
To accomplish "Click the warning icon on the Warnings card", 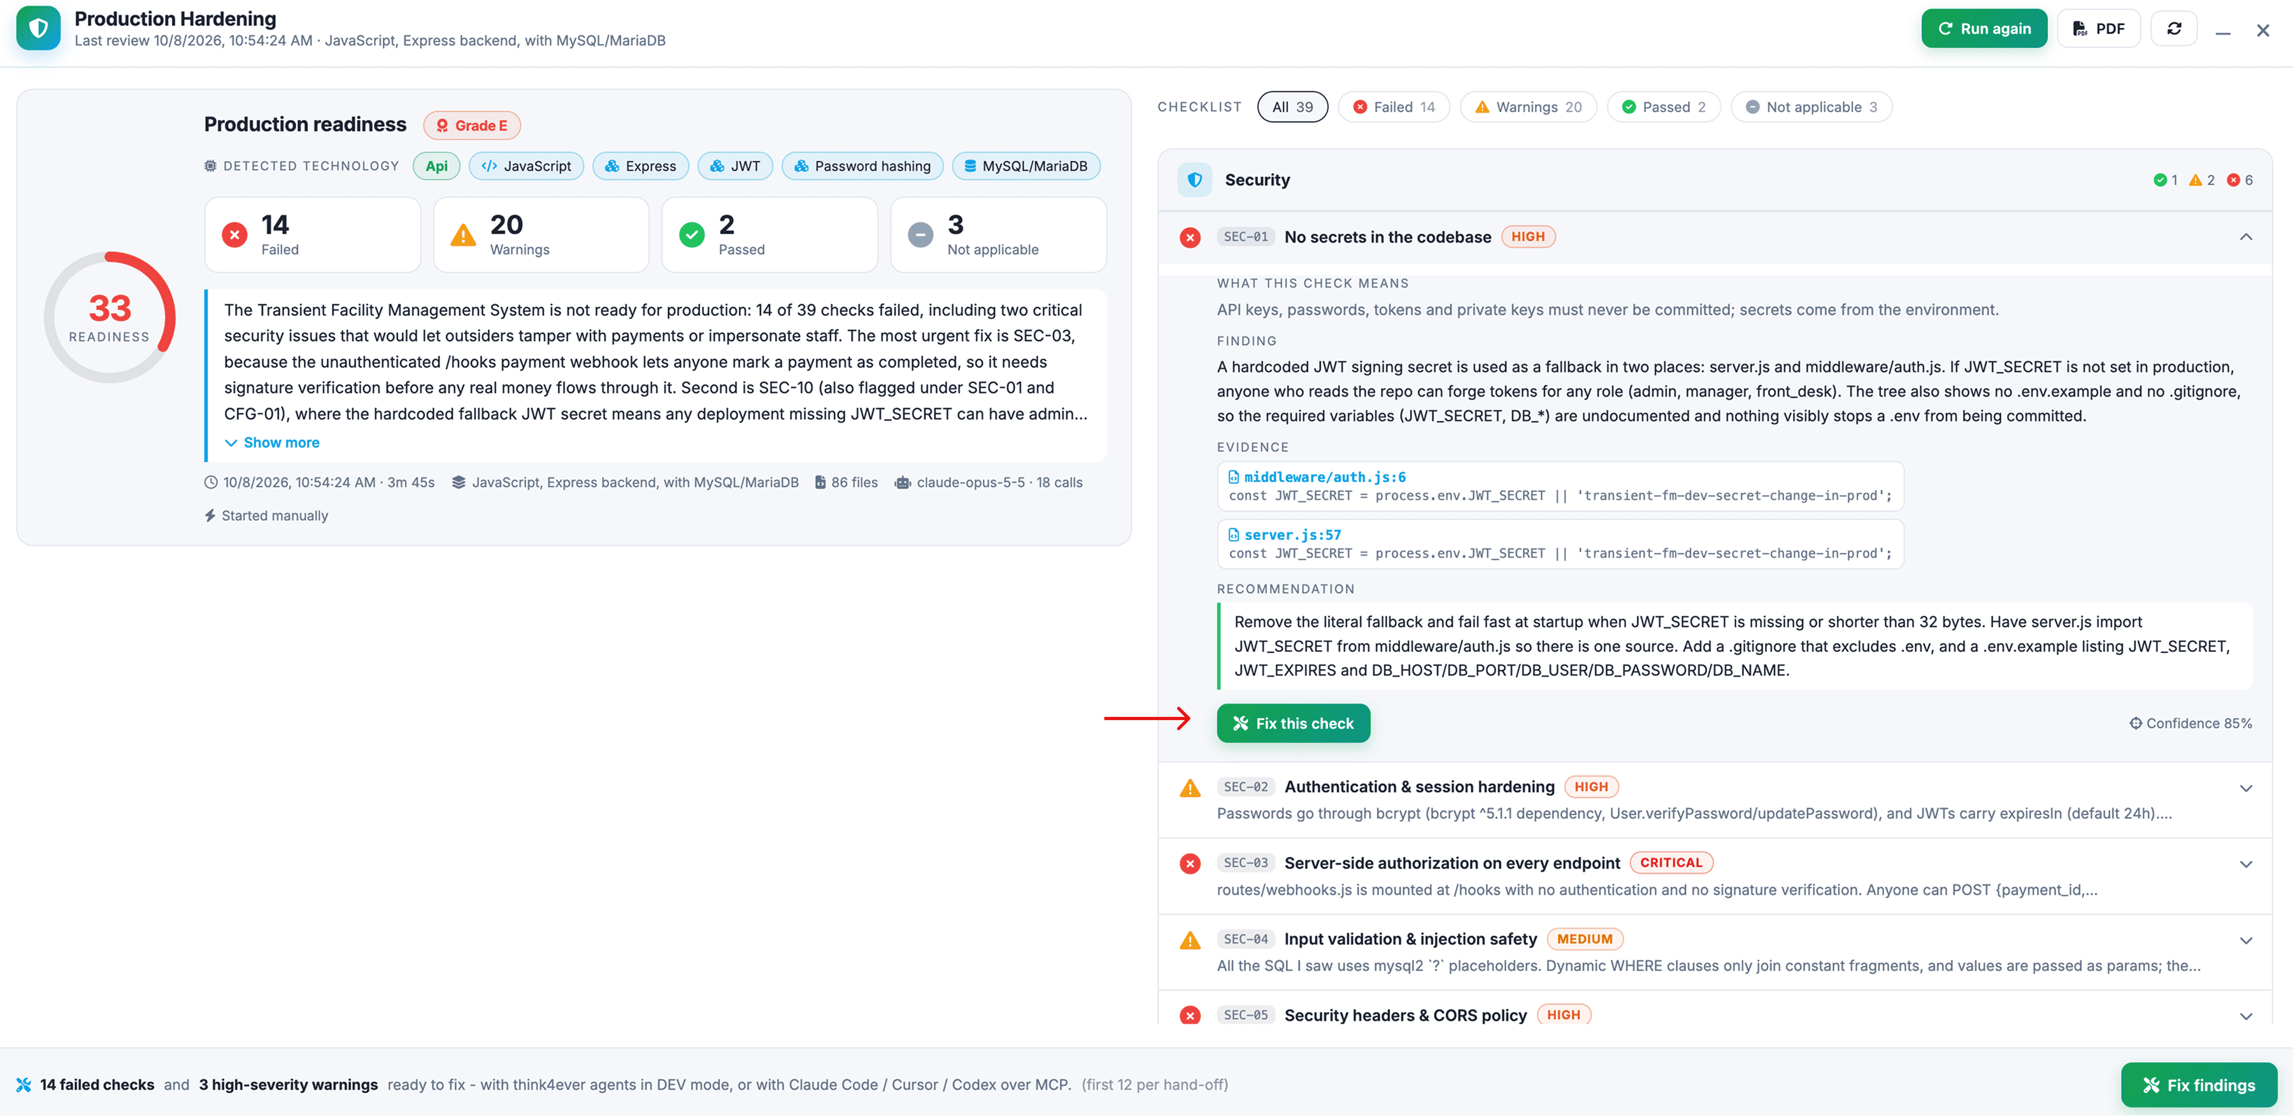I will coord(463,235).
